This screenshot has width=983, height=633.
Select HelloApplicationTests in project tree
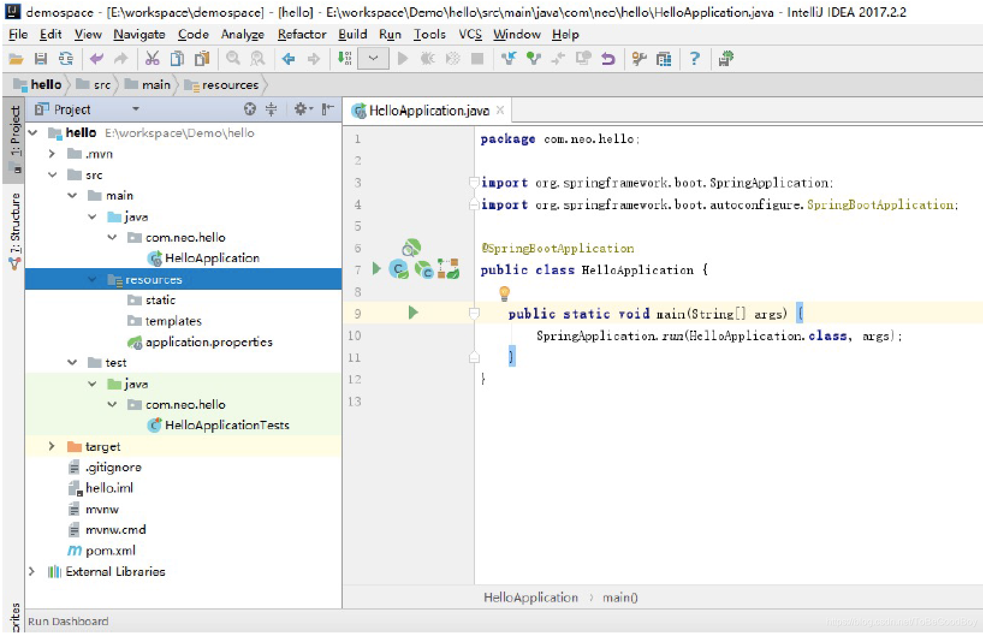(227, 425)
